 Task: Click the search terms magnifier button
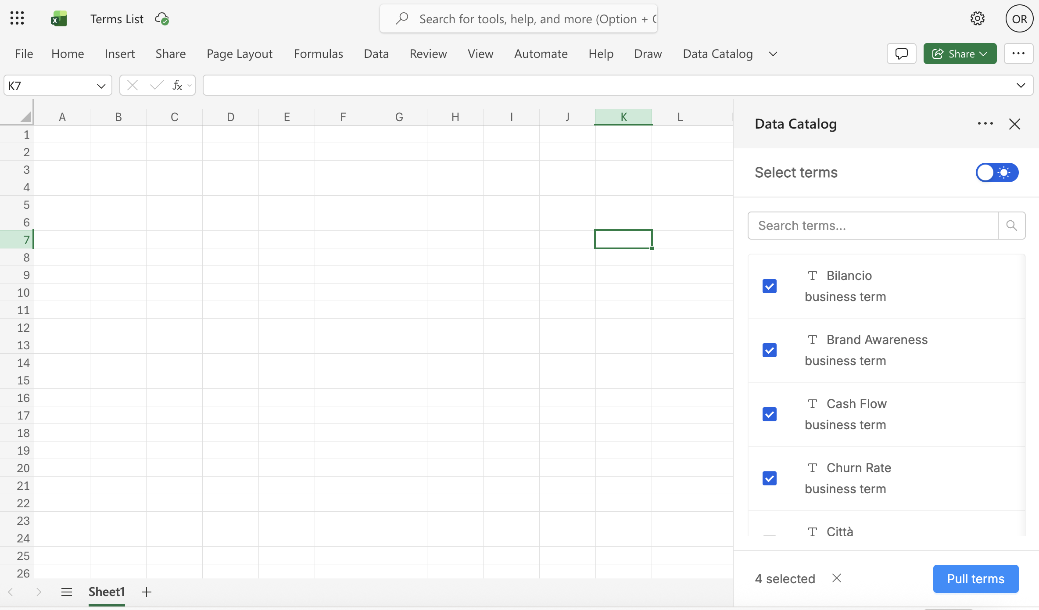(x=1011, y=226)
